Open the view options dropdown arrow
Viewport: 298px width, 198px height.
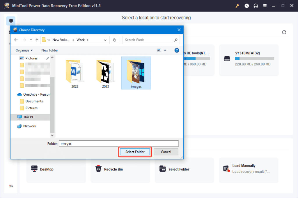pyautogui.click(x=165, y=50)
